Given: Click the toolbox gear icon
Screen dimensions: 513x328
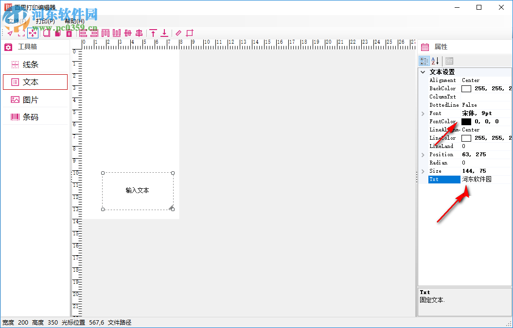Looking at the screenshot, I should click(x=8, y=47).
